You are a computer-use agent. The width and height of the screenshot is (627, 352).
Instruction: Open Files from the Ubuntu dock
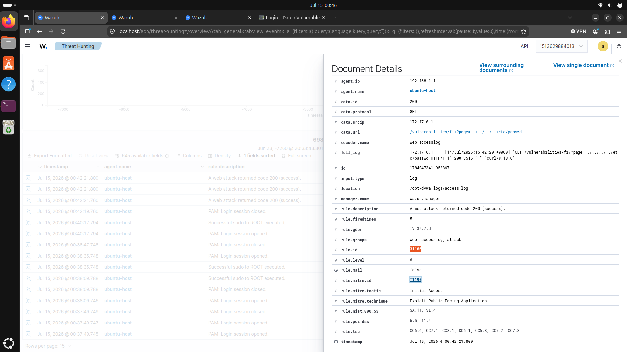[9, 42]
